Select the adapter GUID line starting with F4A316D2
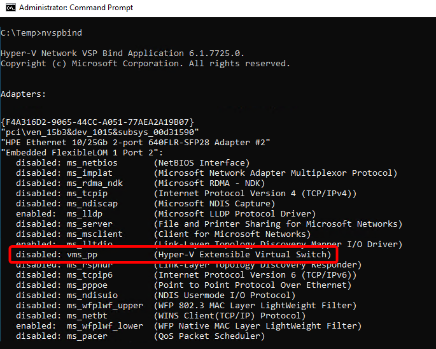The image size is (436, 349). (x=97, y=122)
